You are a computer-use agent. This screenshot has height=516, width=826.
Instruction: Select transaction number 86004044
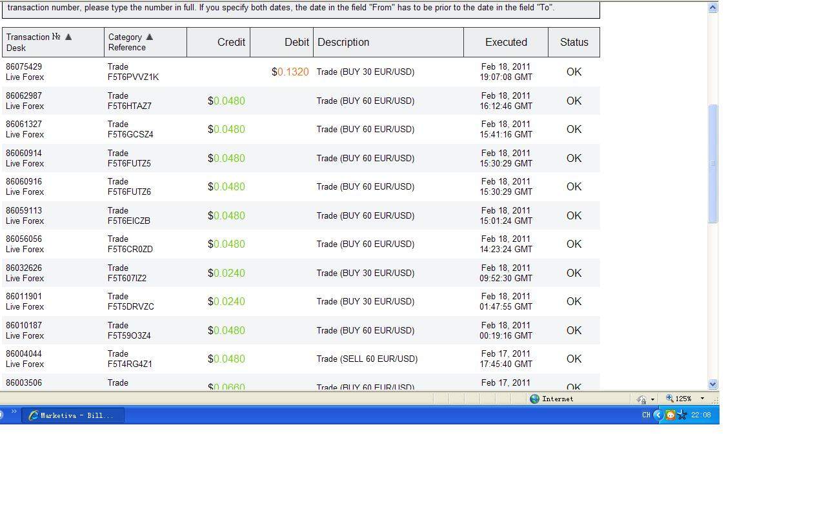coord(24,353)
